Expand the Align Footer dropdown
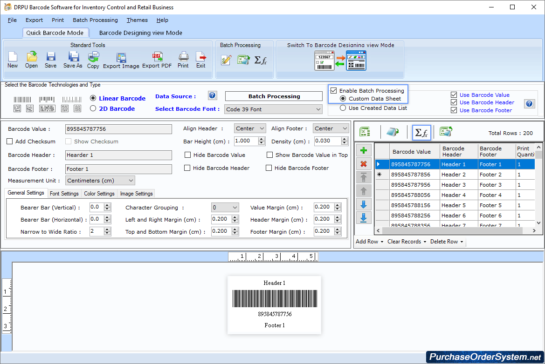The height and width of the screenshot is (364, 545). (x=331, y=128)
